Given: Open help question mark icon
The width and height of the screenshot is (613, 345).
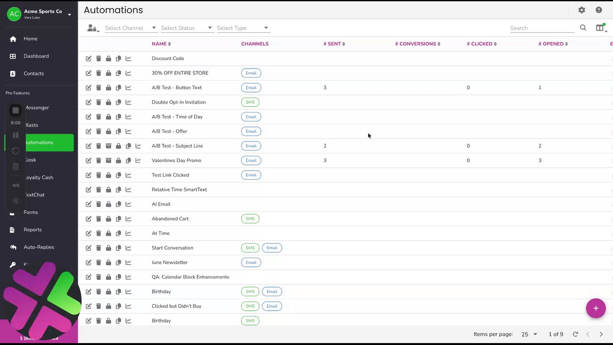Looking at the screenshot, I should tap(599, 10).
